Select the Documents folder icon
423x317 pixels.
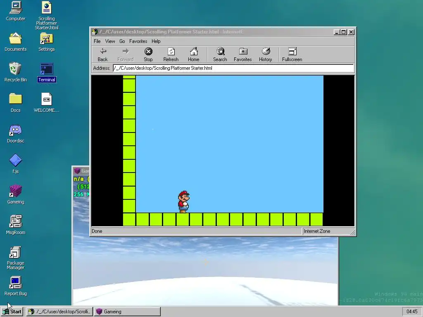click(16, 42)
